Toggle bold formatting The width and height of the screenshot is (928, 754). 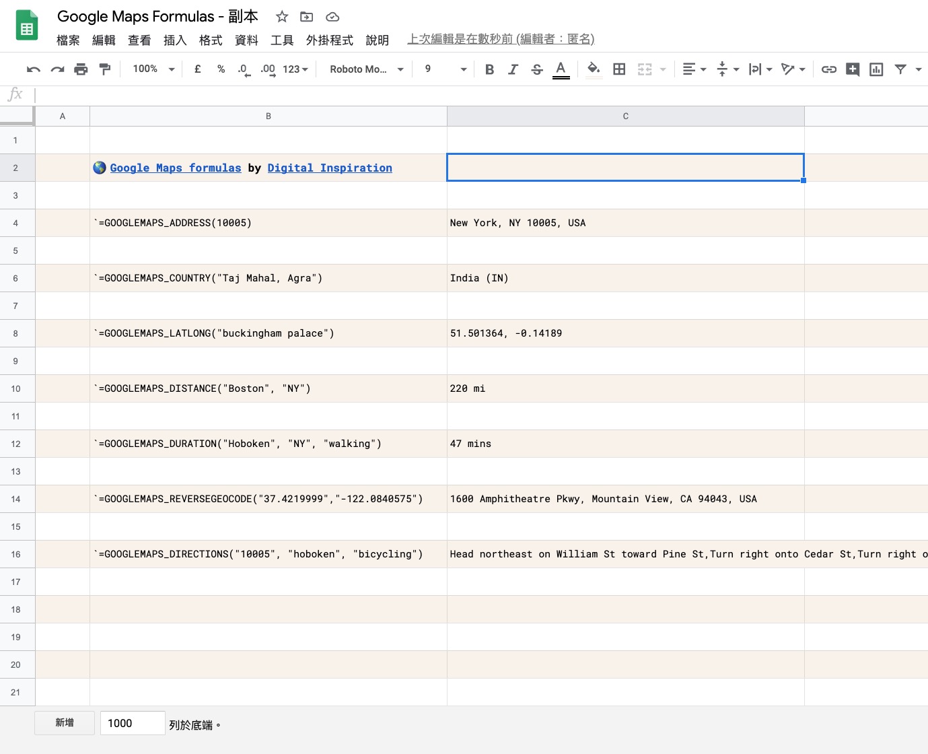pos(489,69)
